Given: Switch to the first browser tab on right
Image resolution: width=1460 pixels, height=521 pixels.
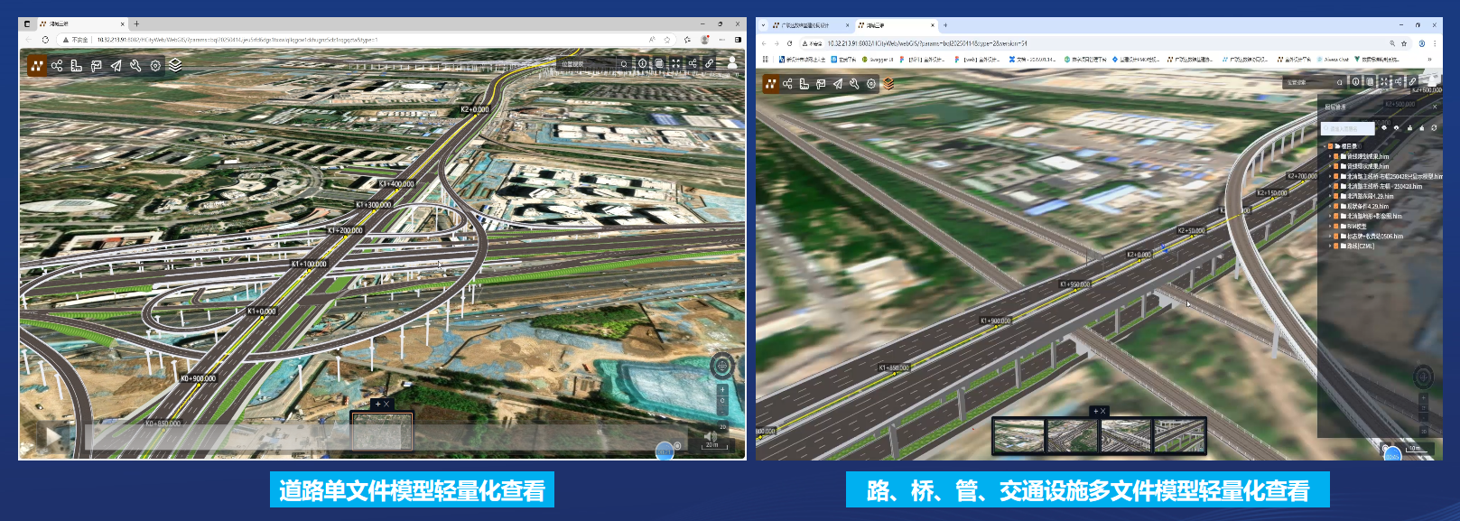Looking at the screenshot, I should click(x=802, y=25).
